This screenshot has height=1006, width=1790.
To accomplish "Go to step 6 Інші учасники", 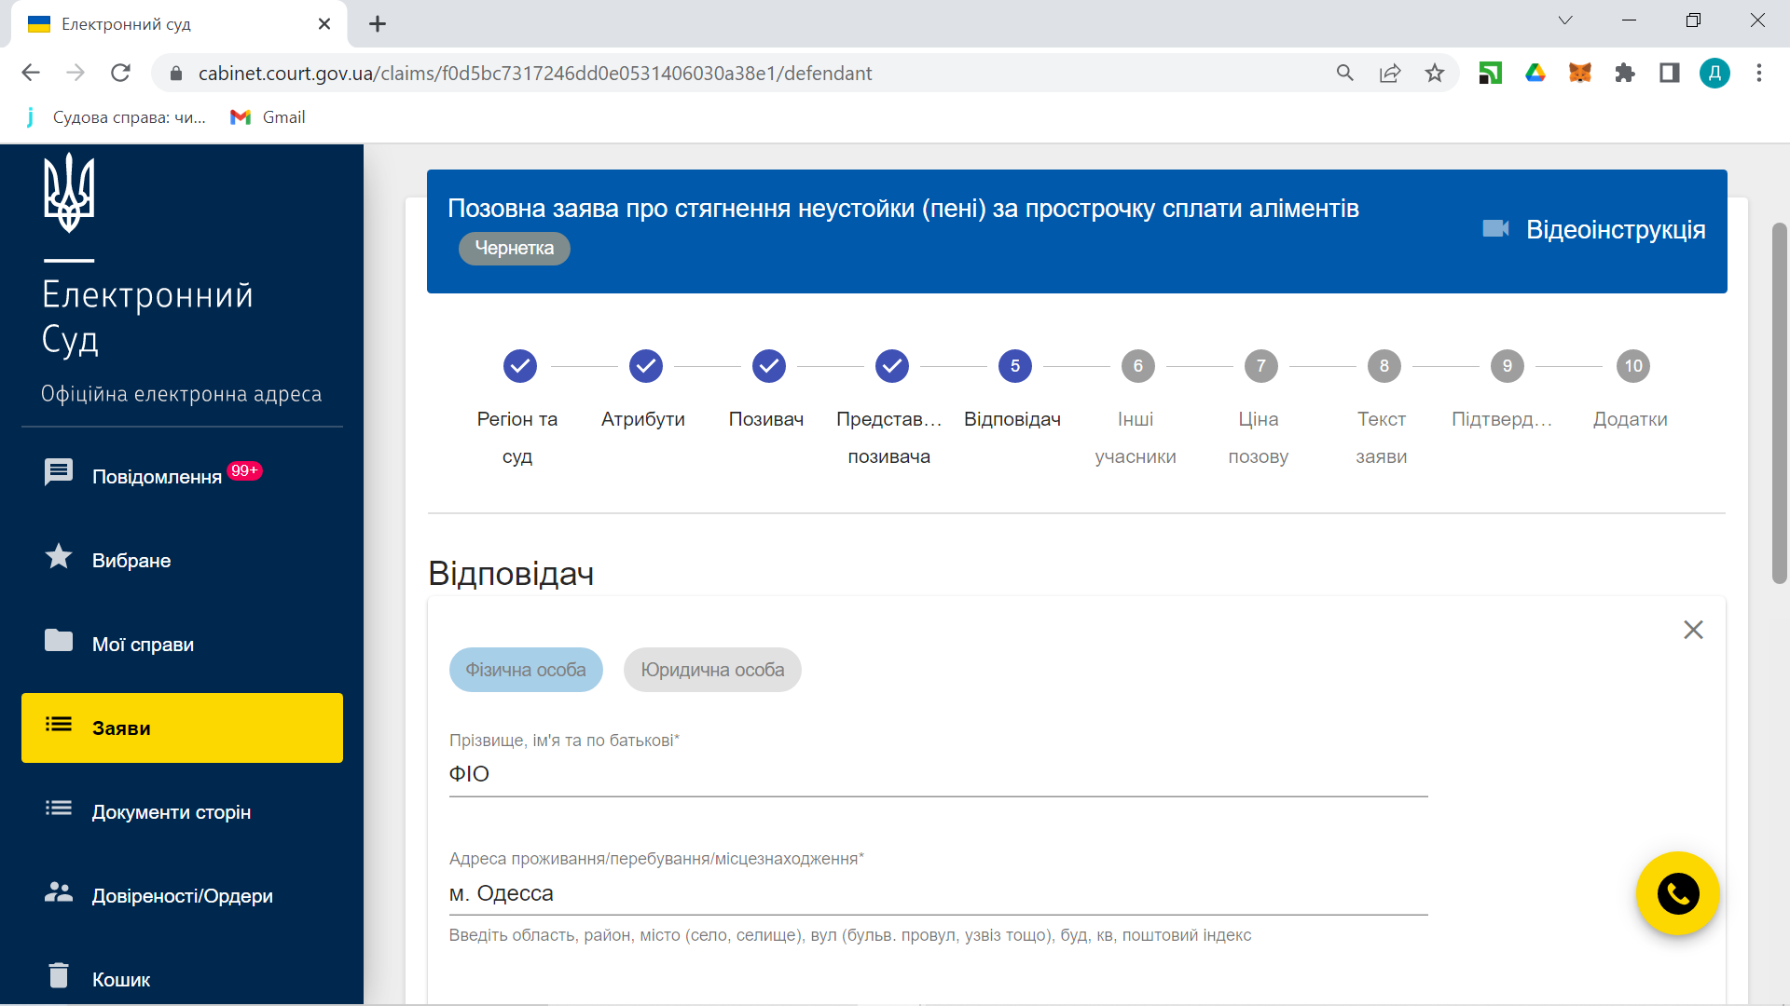I will point(1137,366).
